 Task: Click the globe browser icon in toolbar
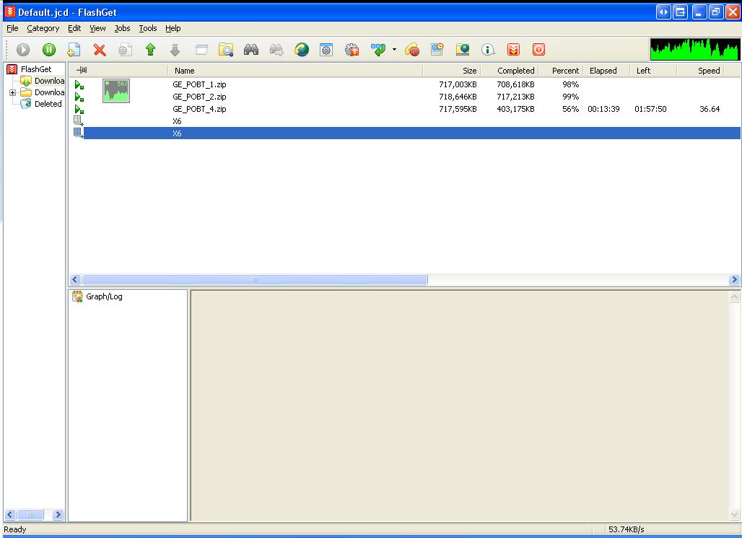pyautogui.click(x=302, y=50)
